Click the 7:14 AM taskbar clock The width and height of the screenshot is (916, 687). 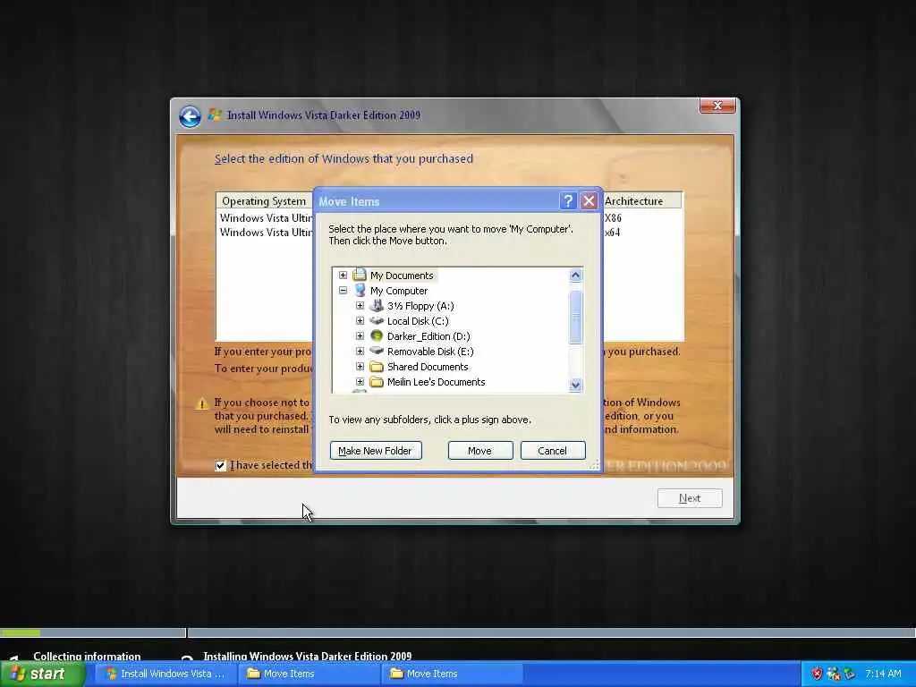click(883, 674)
